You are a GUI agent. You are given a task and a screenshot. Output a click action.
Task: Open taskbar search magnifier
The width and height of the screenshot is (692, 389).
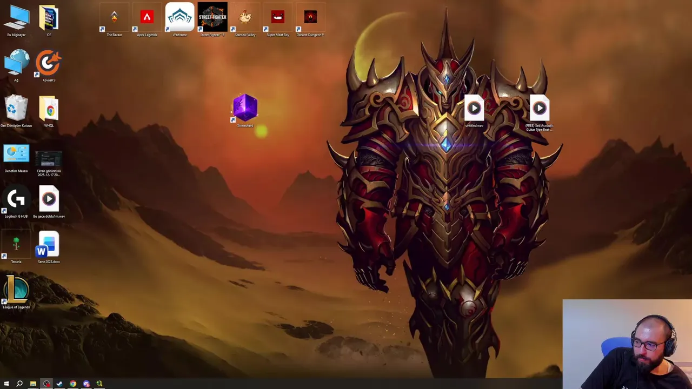tap(19, 384)
